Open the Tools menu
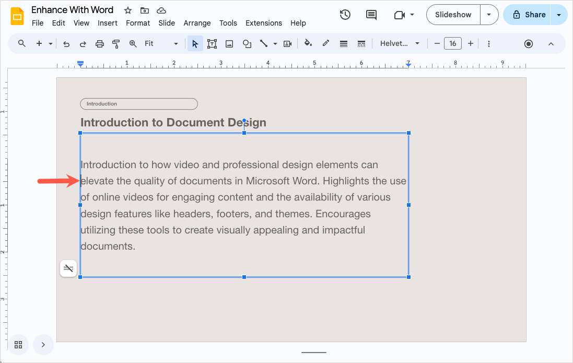Screen dimensions: 573x363 pos(228,23)
